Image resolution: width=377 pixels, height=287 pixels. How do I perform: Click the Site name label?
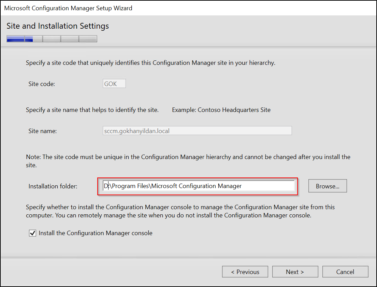tap(43, 131)
